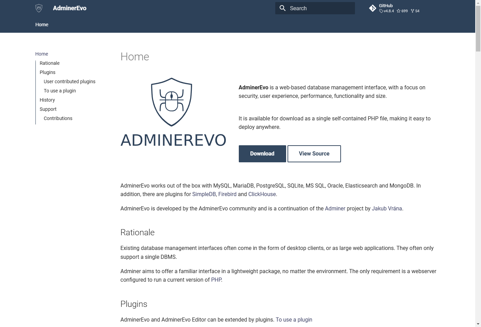The image size is (481, 327).
Task: Select History in the table of contents
Action: click(x=47, y=100)
